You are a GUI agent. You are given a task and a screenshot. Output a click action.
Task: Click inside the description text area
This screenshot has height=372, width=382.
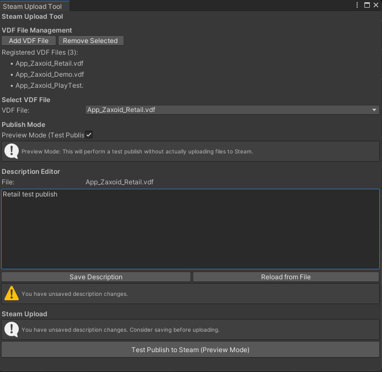pos(190,229)
